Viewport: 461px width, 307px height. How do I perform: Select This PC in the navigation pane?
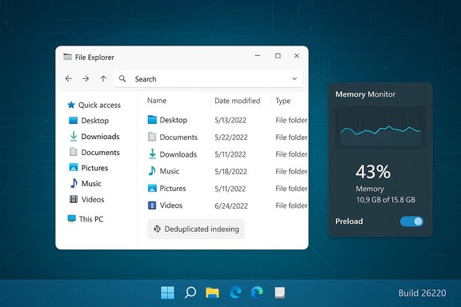[91, 219]
